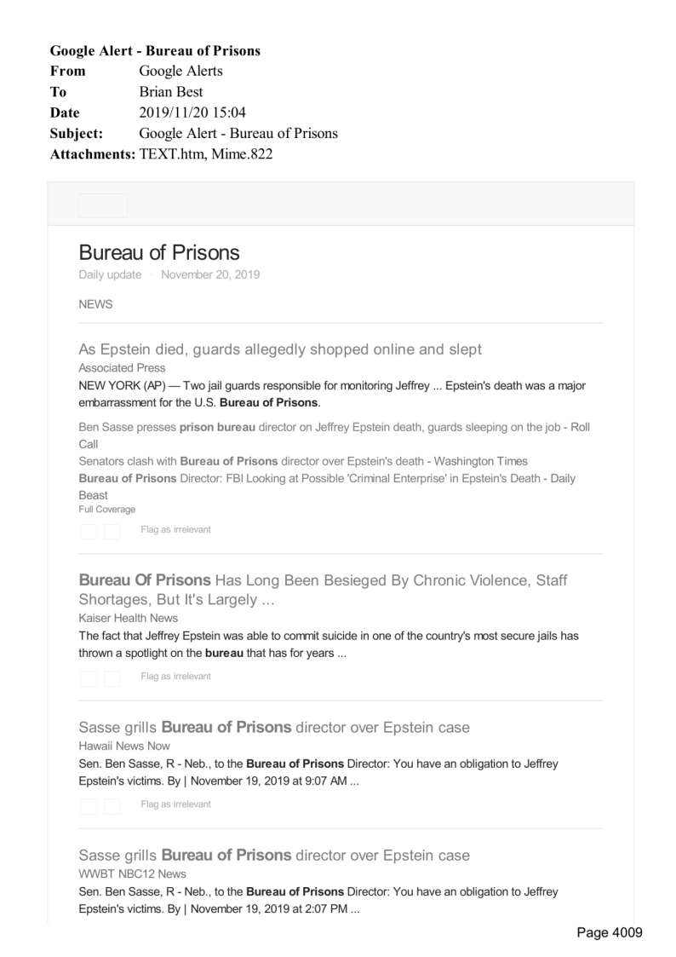Image resolution: width=676 pixels, height=957 pixels.
Task: Open the TEXT.htm attachment
Action: (x=175, y=153)
